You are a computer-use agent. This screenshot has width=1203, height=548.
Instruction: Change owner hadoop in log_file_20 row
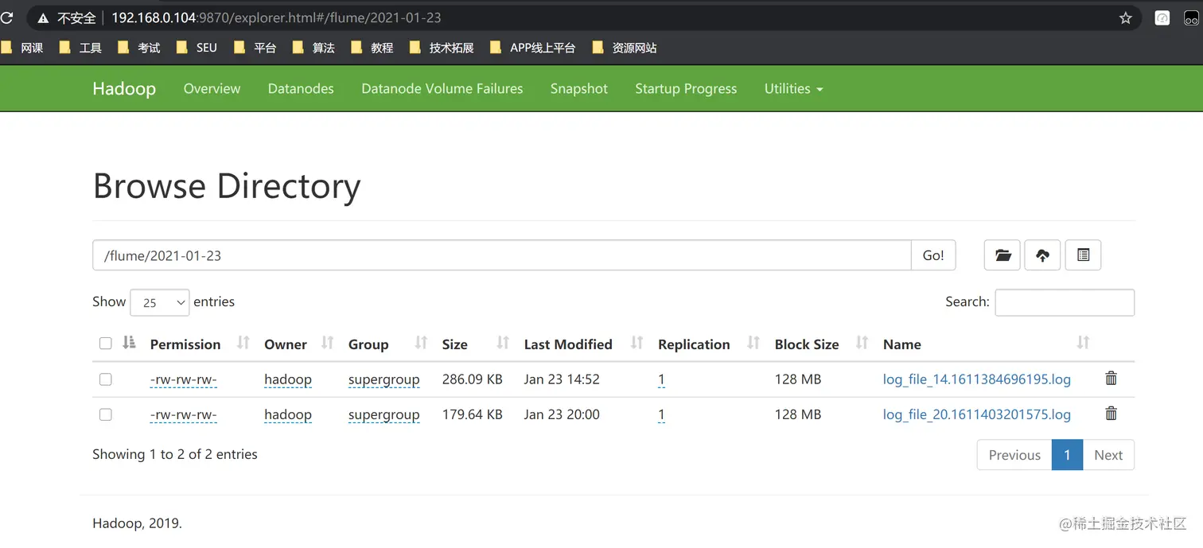tap(288, 414)
